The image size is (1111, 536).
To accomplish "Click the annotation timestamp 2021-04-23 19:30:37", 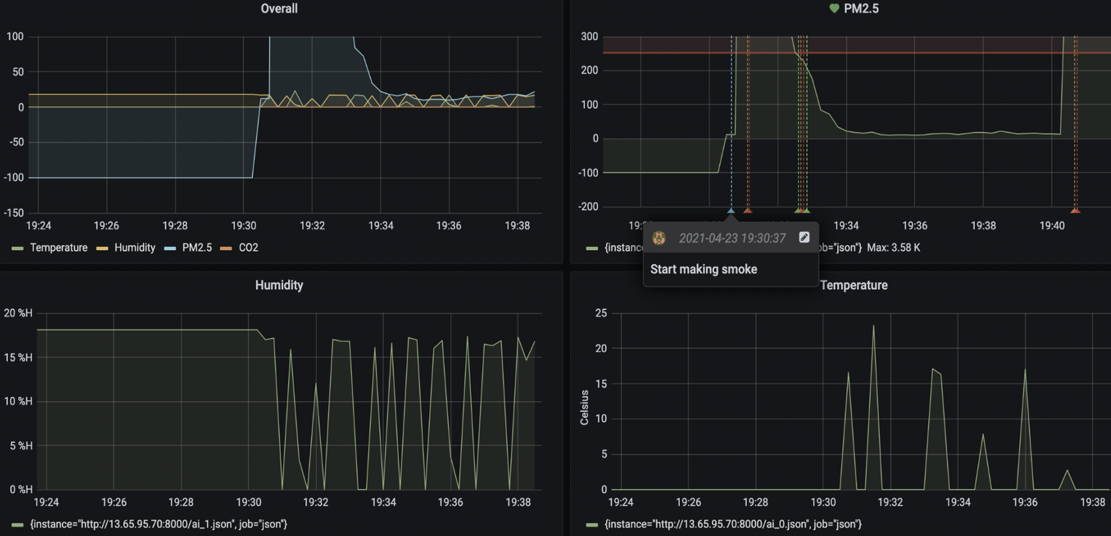I will (732, 238).
